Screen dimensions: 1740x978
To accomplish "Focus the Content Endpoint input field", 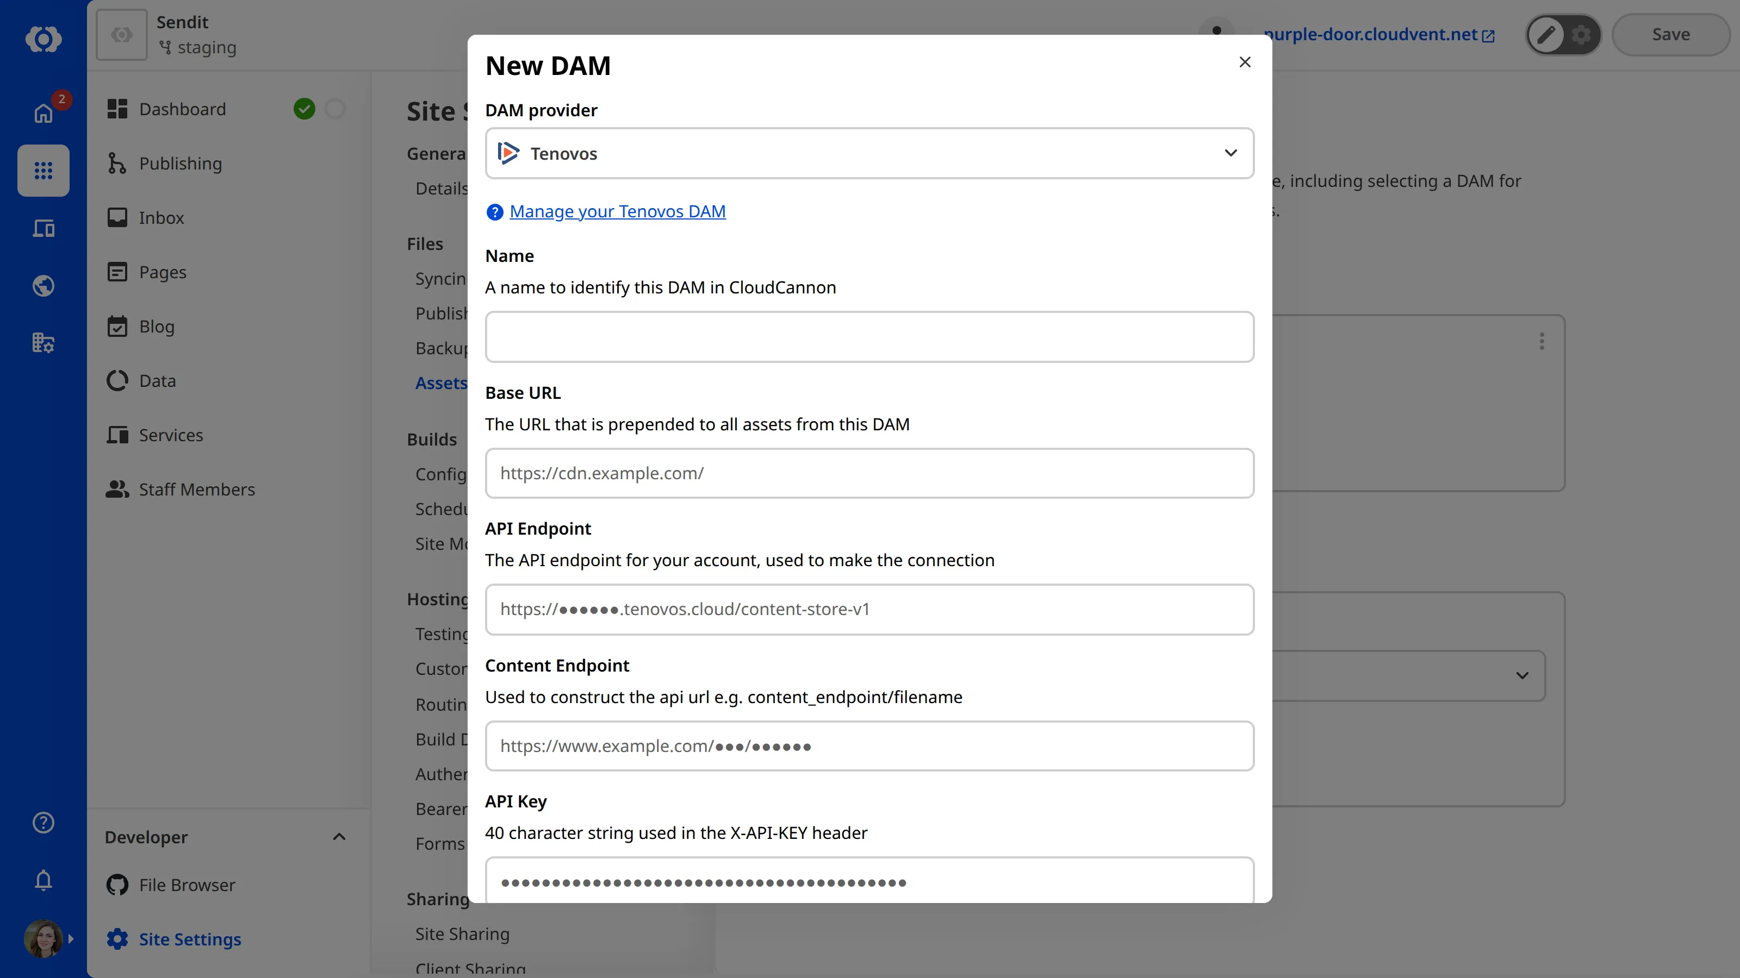I will pos(869,746).
